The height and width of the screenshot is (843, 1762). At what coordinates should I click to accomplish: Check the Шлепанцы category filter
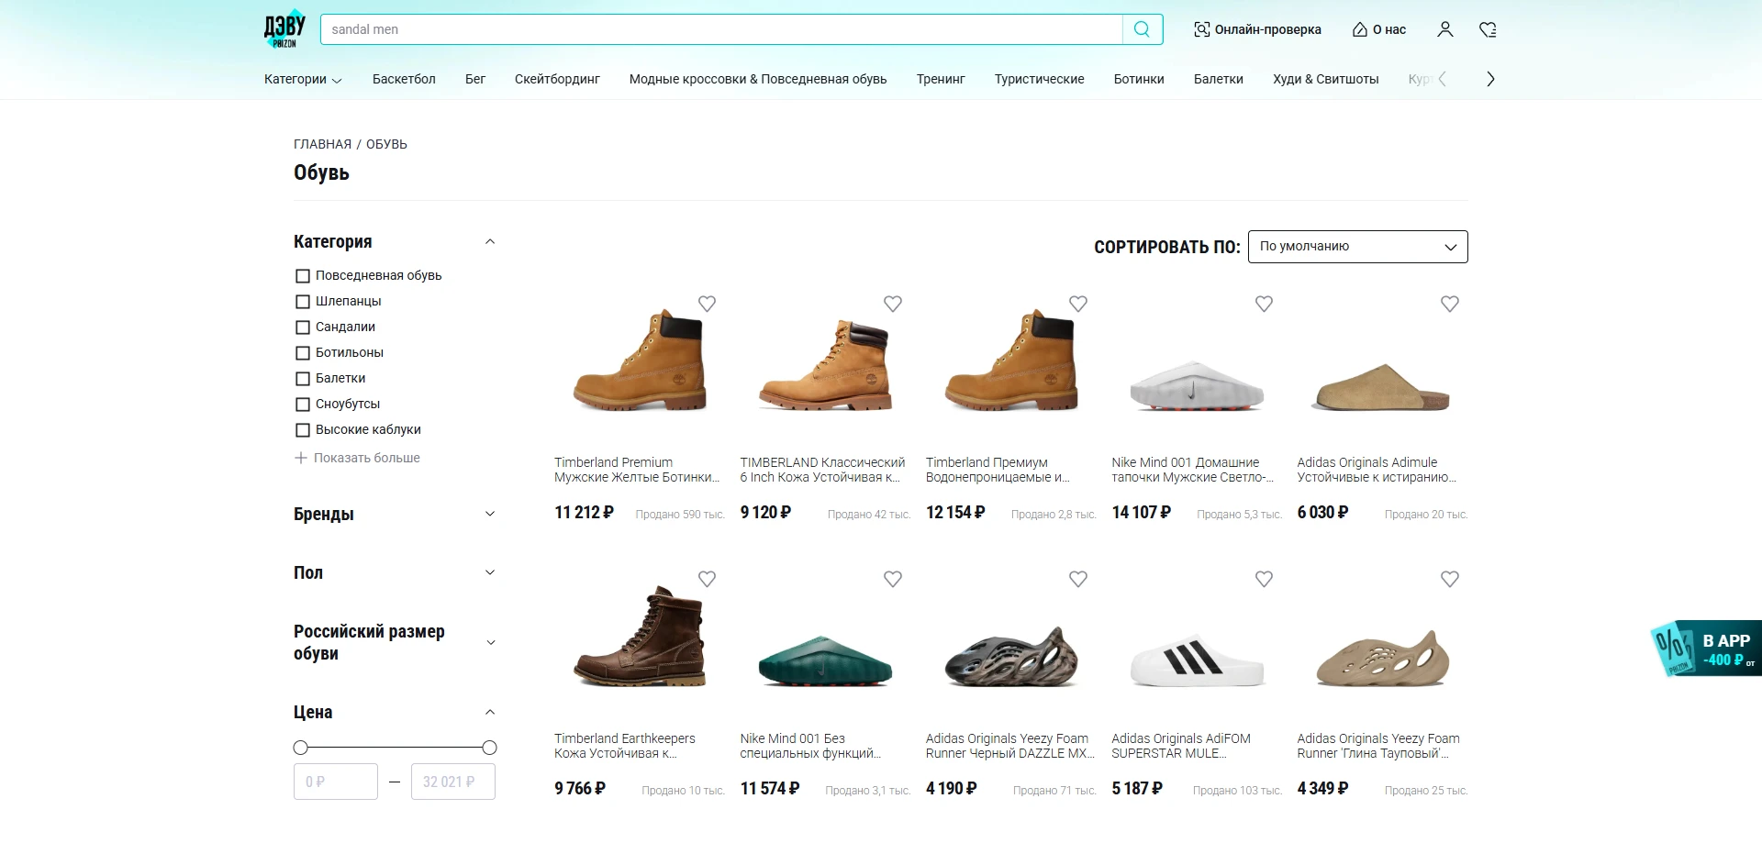pyautogui.click(x=303, y=302)
